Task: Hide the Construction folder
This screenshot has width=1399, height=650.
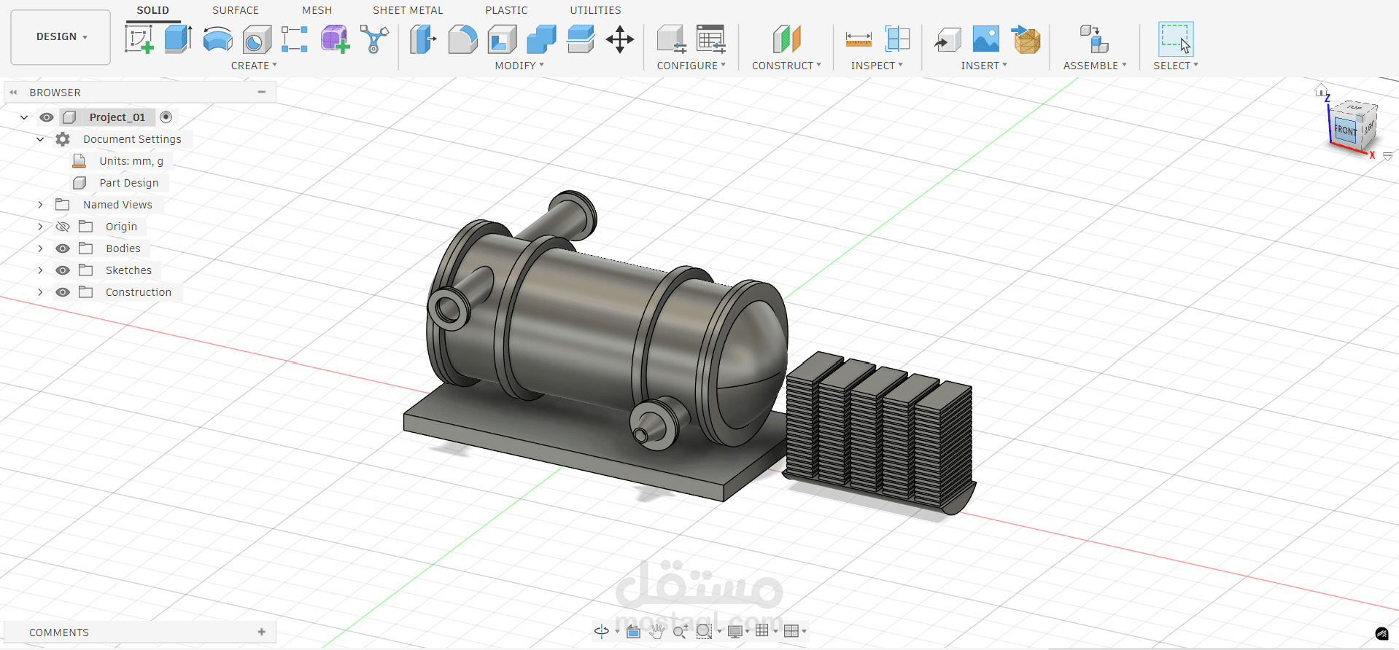Action: (x=63, y=292)
